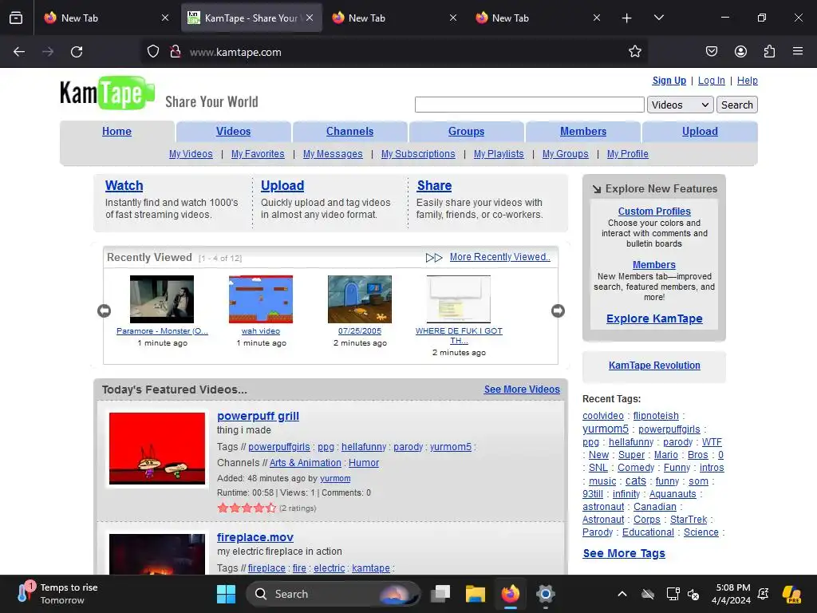Open the powerpuff grill video thumbnail

tap(157, 449)
